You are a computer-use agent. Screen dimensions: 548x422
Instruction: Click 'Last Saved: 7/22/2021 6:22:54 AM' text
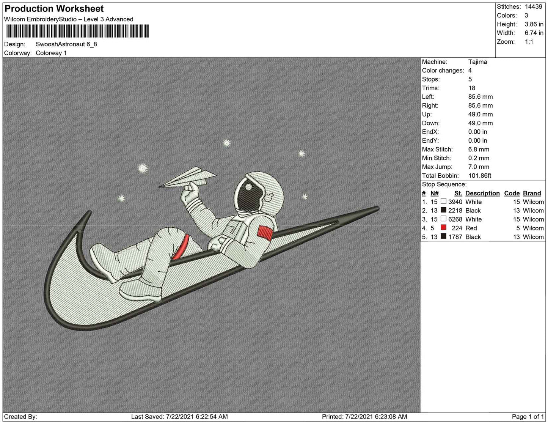(179, 417)
